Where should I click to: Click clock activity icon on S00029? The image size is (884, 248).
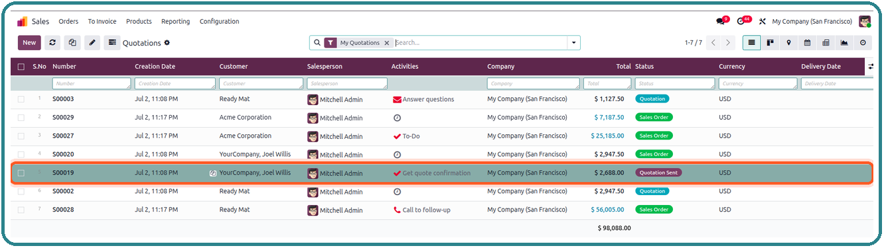397,118
